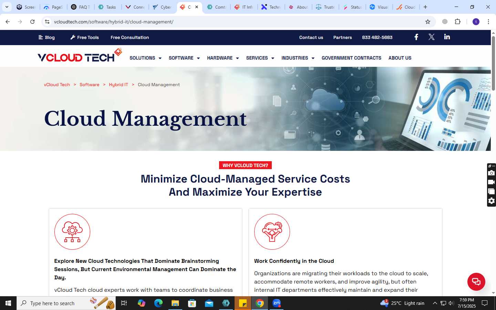This screenshot has height=310, width=496.
Task: Open the Blog link
Action: point(46,37)
